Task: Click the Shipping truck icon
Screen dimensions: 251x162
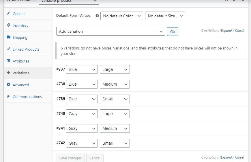Action: [9, 37]
